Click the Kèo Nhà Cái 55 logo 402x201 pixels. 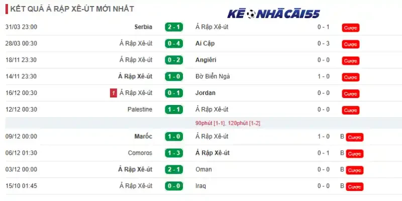(273, 14)
